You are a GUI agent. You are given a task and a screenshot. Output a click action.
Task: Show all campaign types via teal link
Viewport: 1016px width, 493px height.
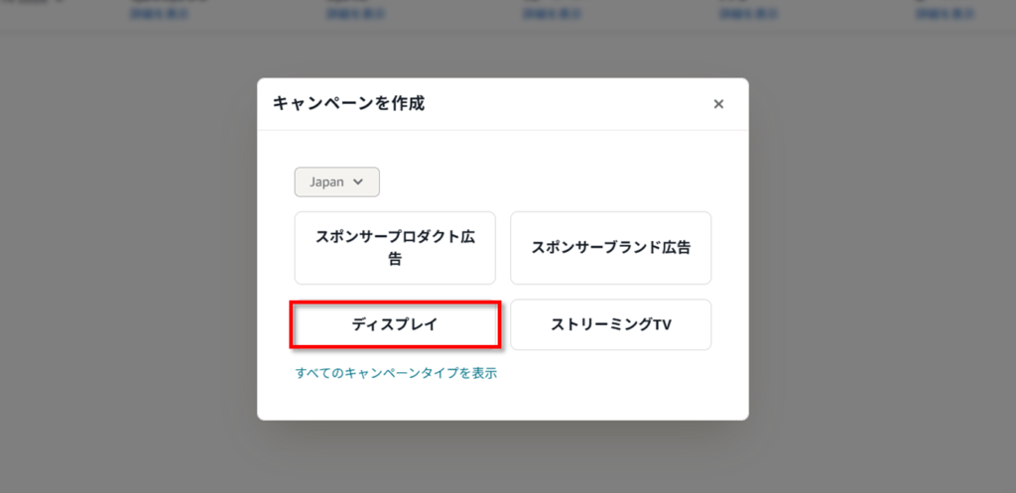[396, 374]
